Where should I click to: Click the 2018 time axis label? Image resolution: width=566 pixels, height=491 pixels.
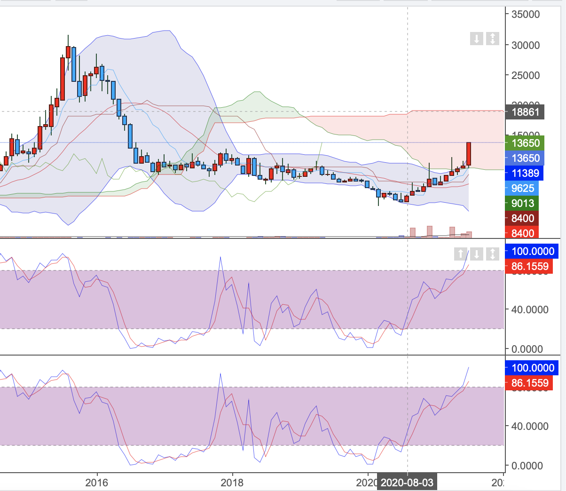coord(232,483)
